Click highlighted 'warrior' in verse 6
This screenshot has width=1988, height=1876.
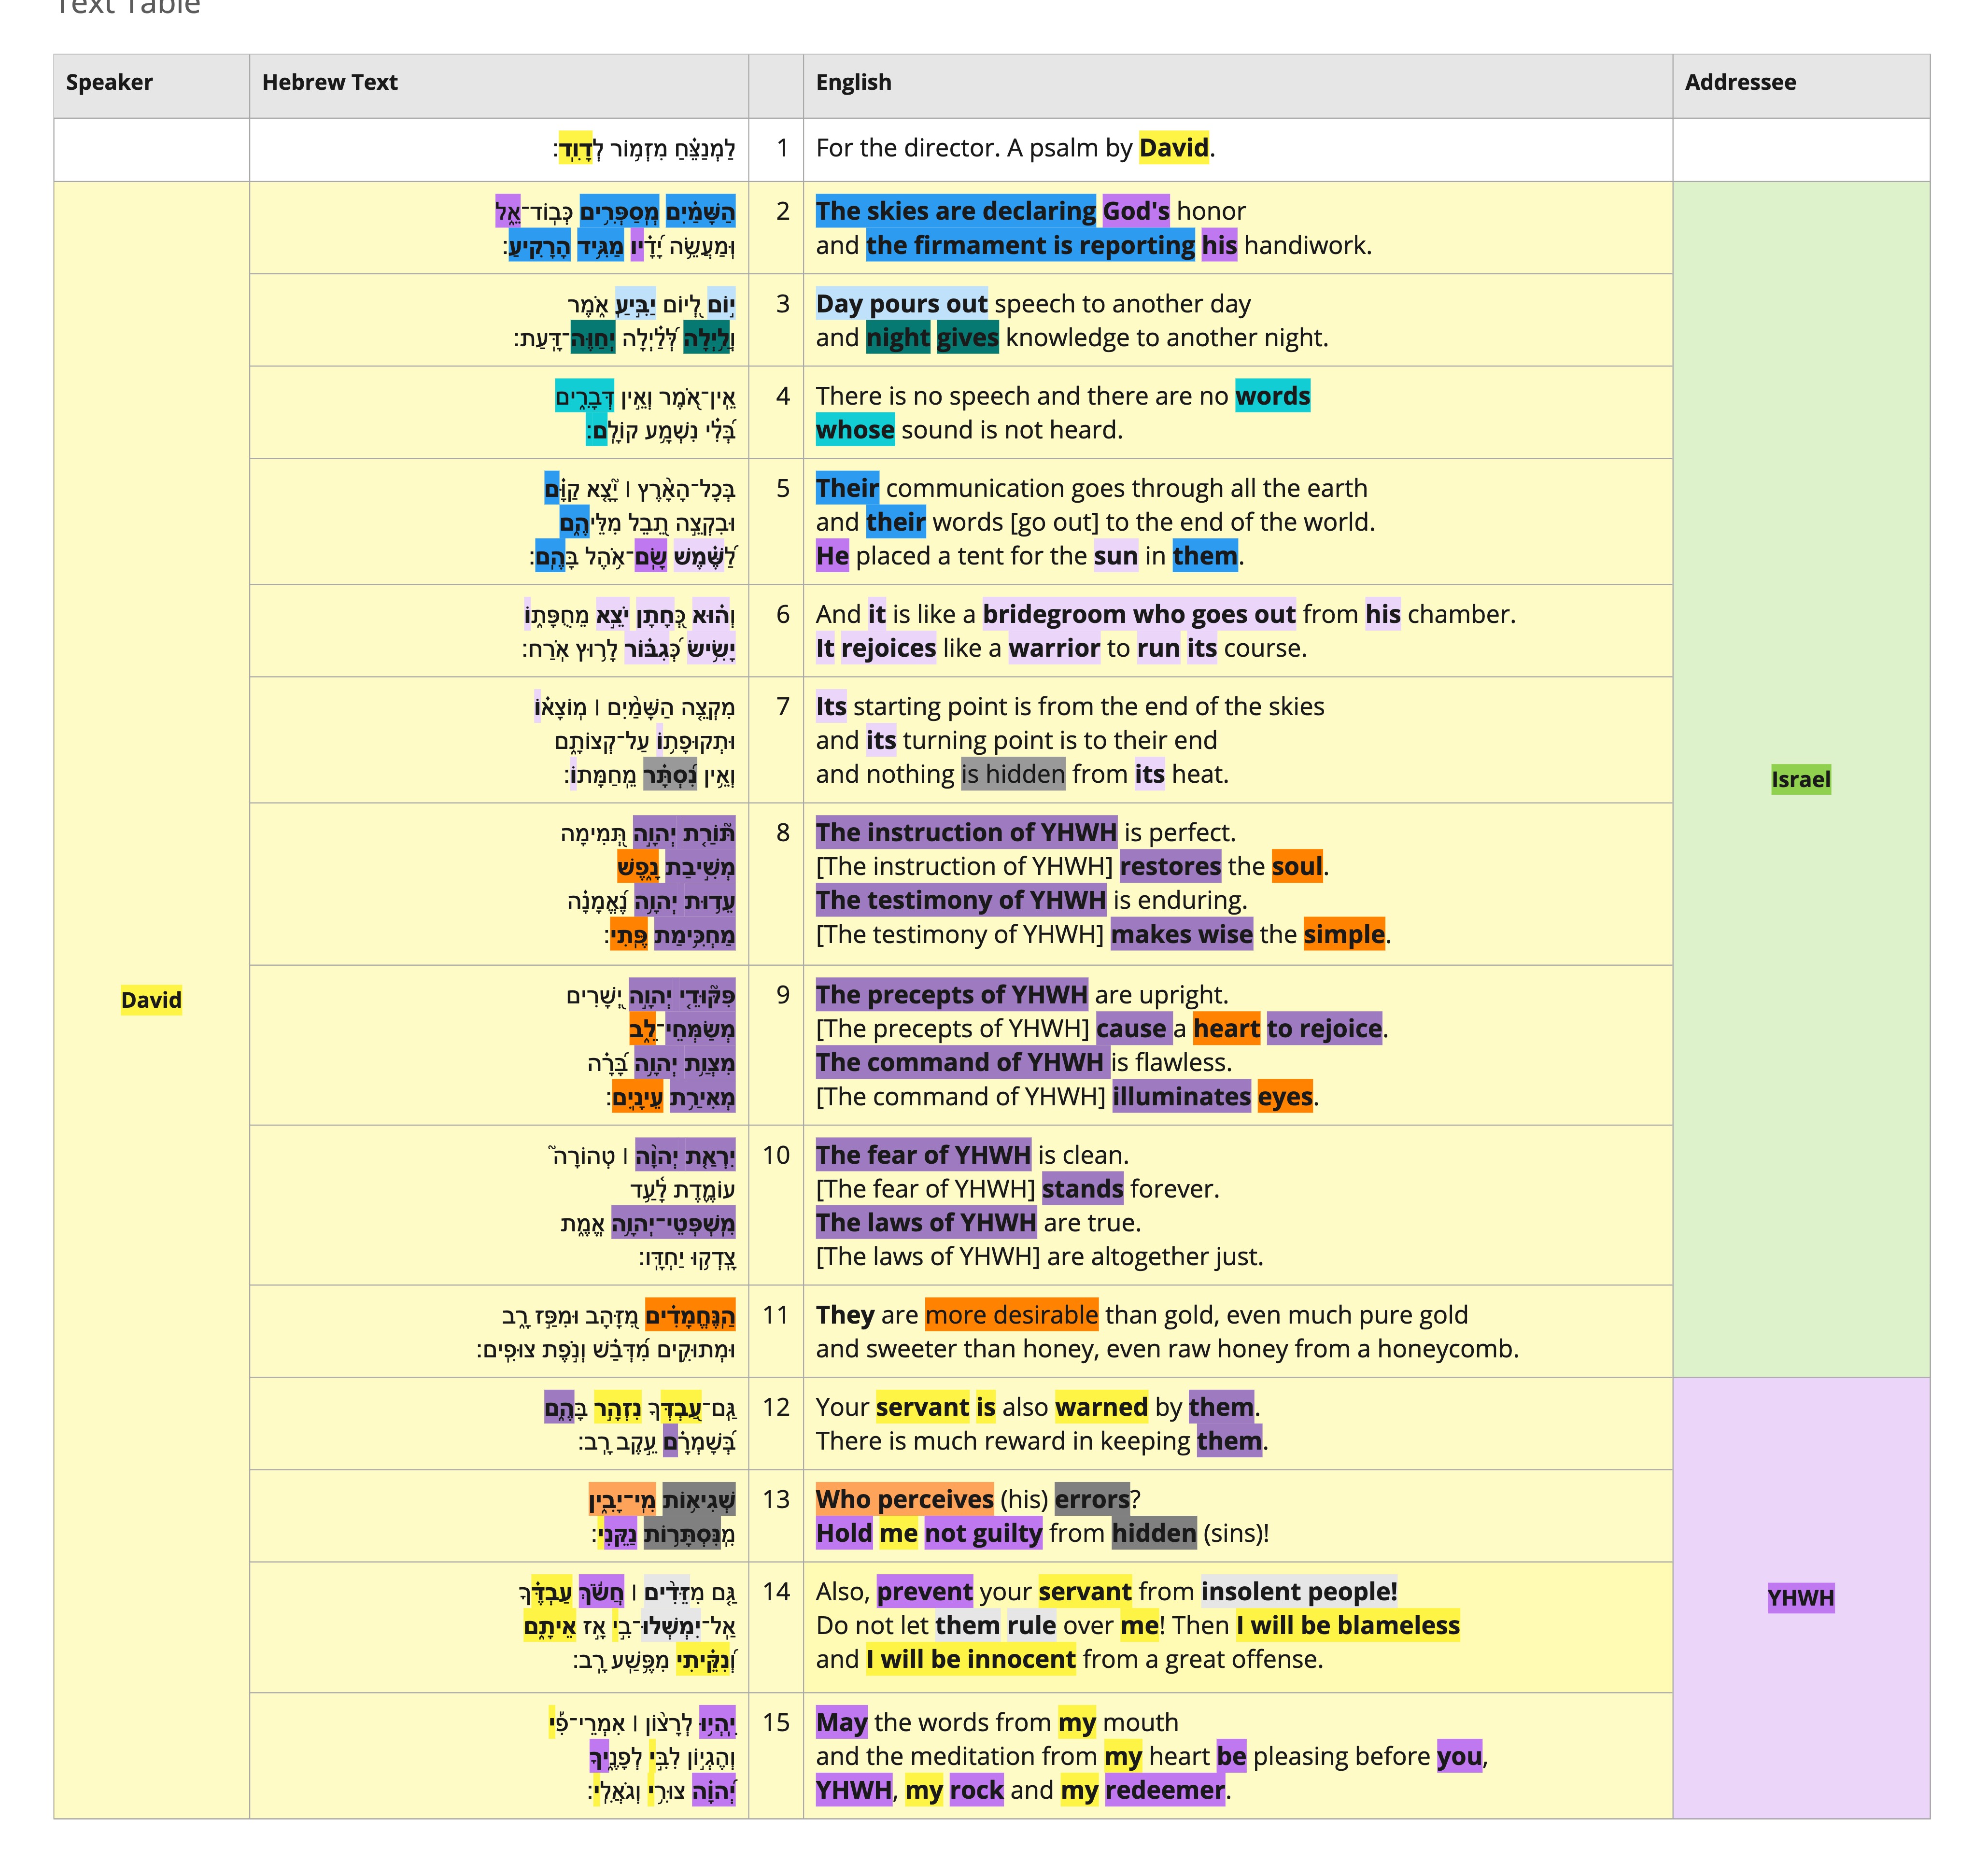click(1054, 648)
